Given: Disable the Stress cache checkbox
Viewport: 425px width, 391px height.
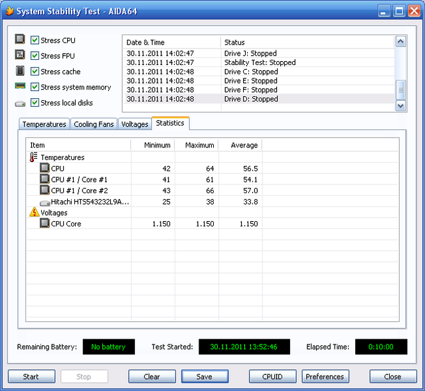Looking at the screenshot, I should coord(35,72).
